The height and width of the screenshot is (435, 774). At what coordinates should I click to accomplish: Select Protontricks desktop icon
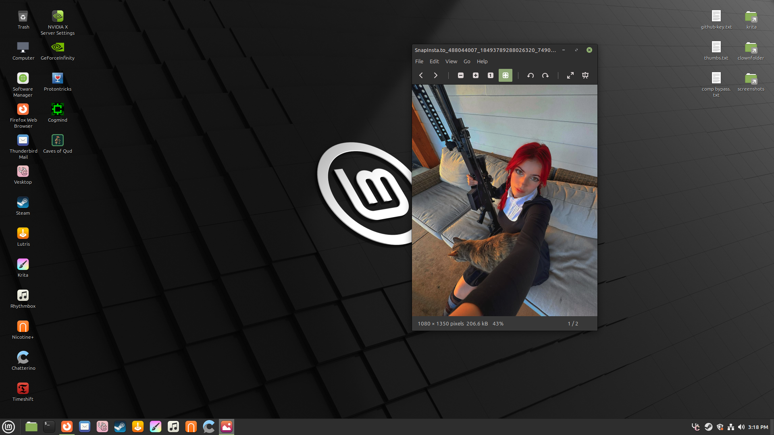[58, 82]
